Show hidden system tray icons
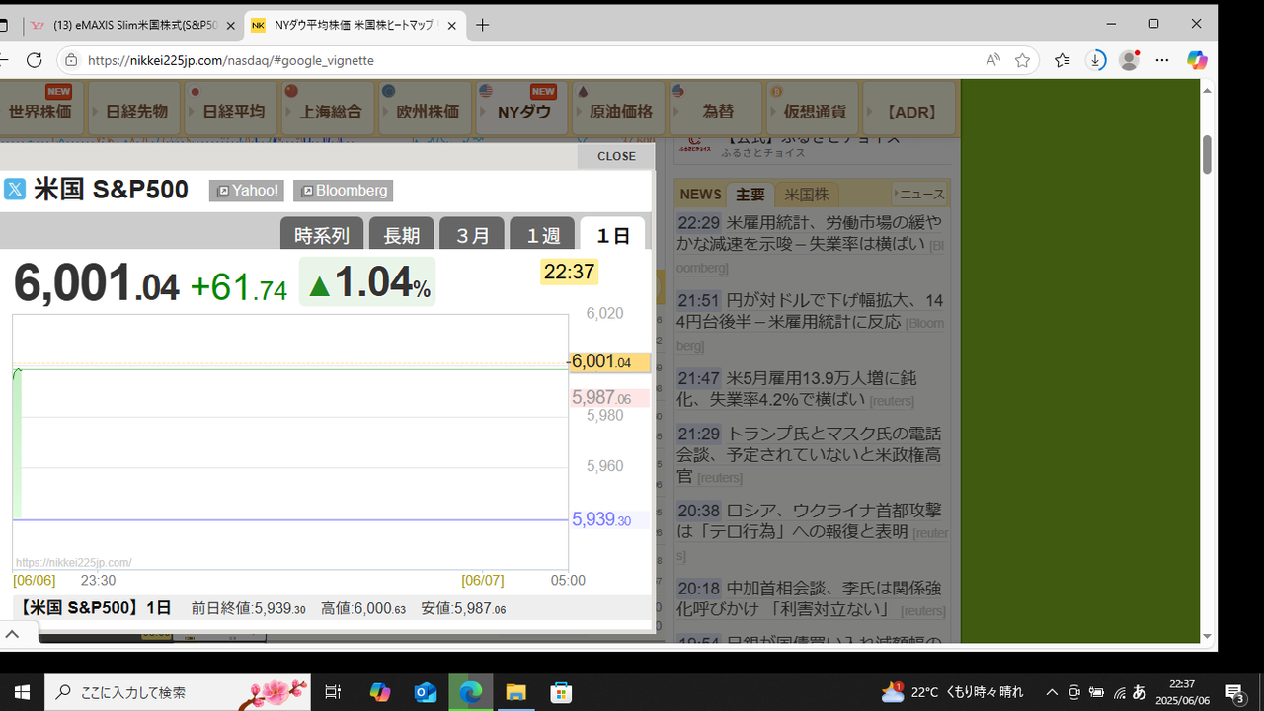This screenshot has height=711, width=1264. click(x=1052, y=692)
